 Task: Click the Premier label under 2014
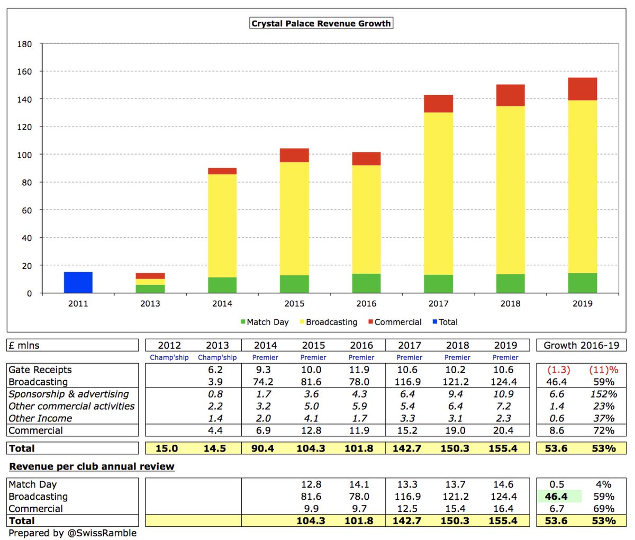pyautogui.click(x=265, y=357)
